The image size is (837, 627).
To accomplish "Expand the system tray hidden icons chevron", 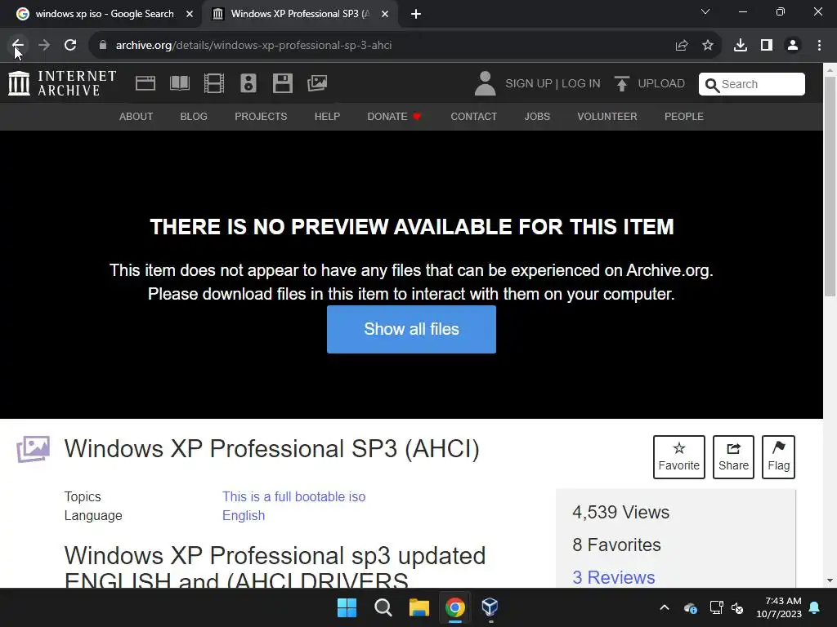I will click(x=665, y=607).
